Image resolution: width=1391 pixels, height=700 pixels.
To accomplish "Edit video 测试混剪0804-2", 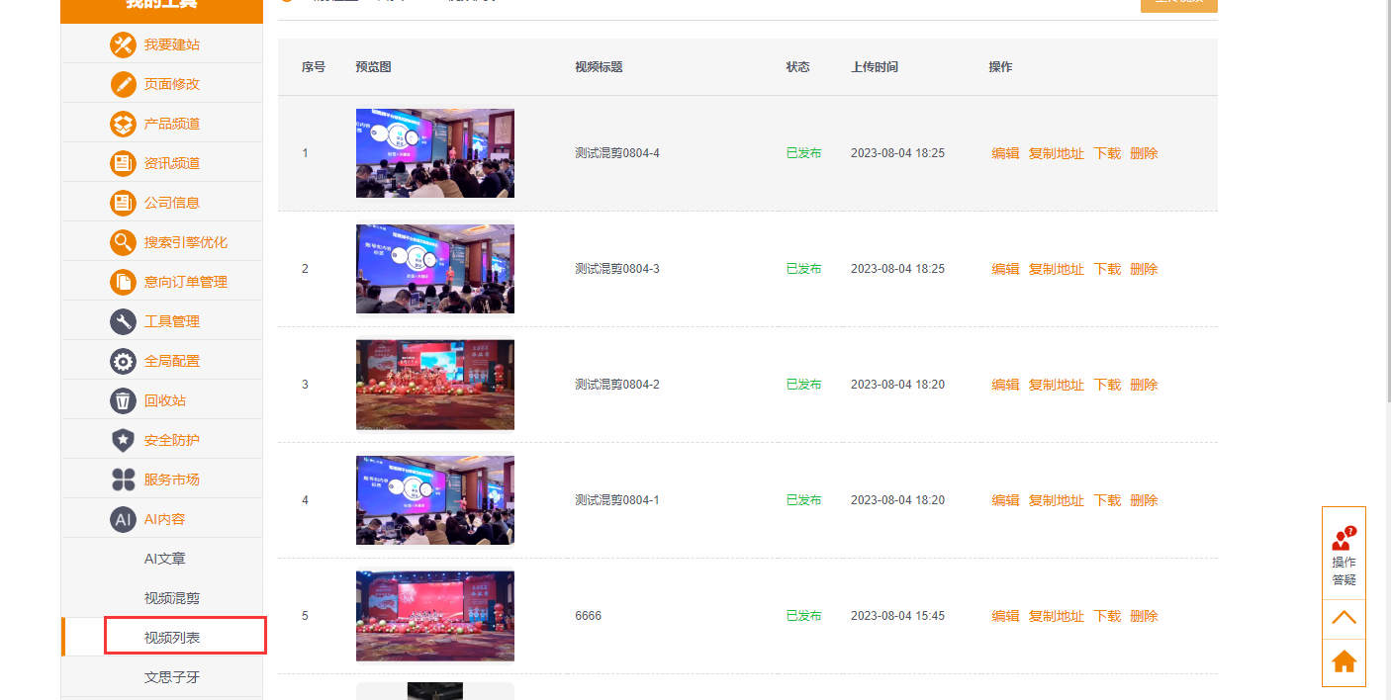I will pyautogui.click(x=1005, y=385).
